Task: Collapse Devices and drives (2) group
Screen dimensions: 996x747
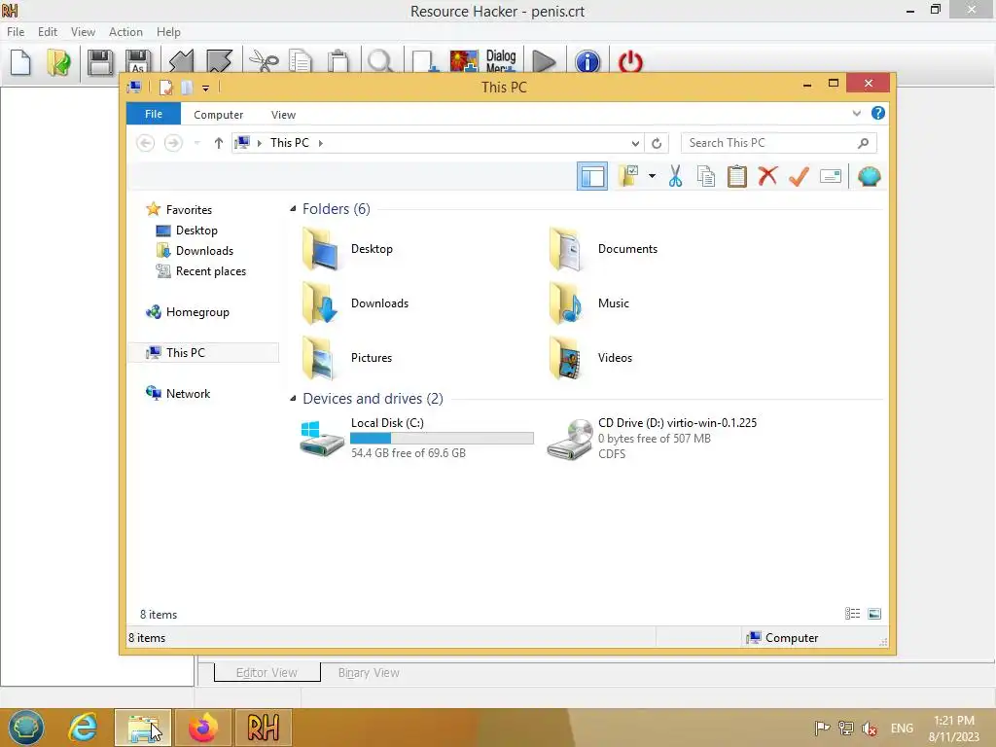Action: (293, 398)
